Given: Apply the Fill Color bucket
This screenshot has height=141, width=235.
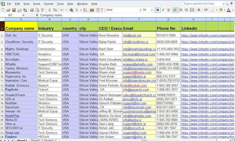Looking at the screenshot, I should point(221,10).
